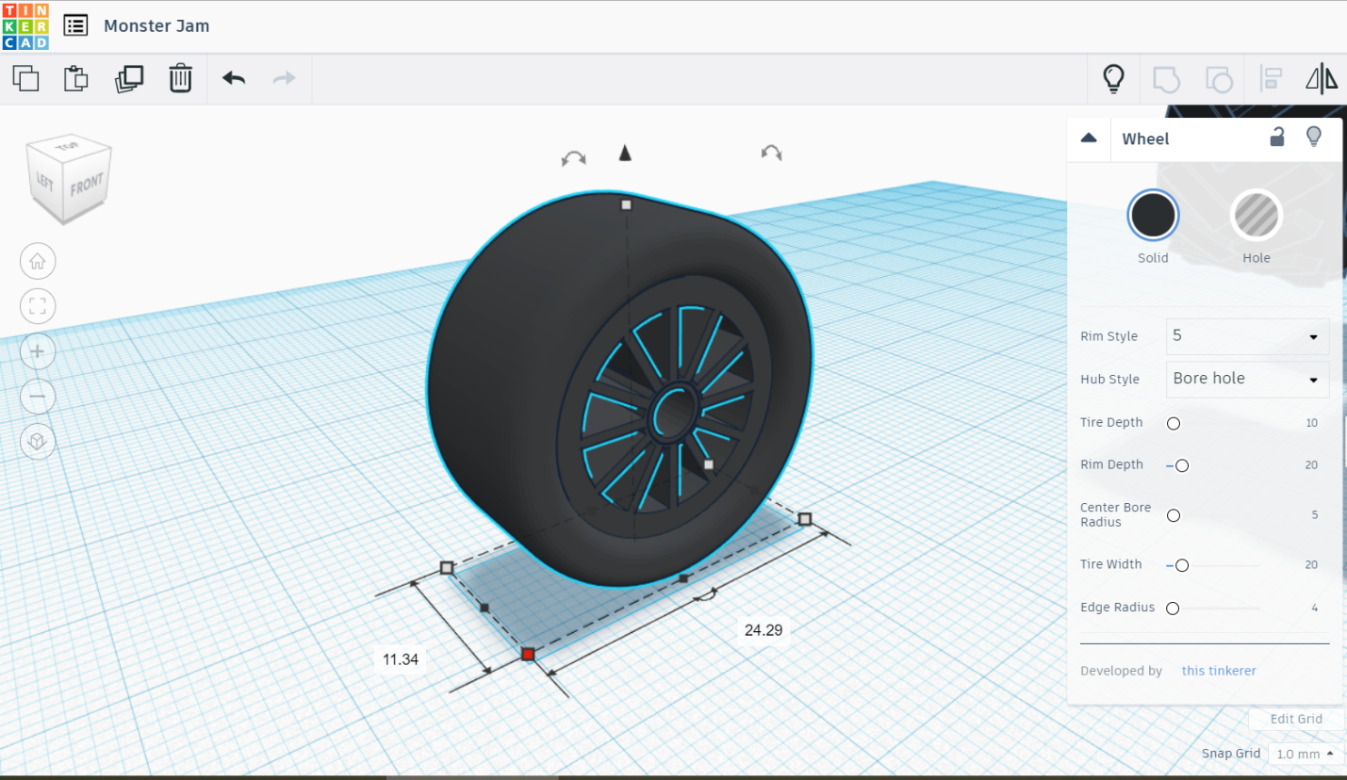Click the Paste clipboard icon
Viewport: 1347px width, 780px height.
[76, 78]
